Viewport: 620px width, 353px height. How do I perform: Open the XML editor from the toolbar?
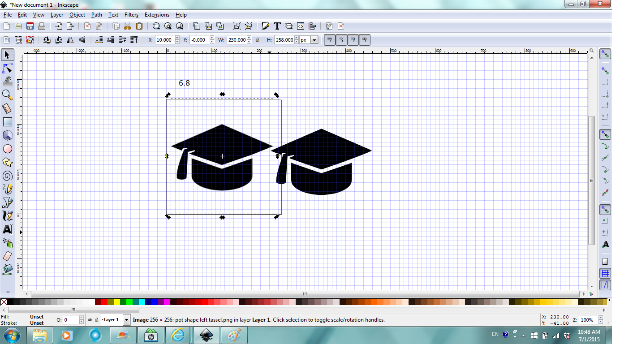(301, 26)
